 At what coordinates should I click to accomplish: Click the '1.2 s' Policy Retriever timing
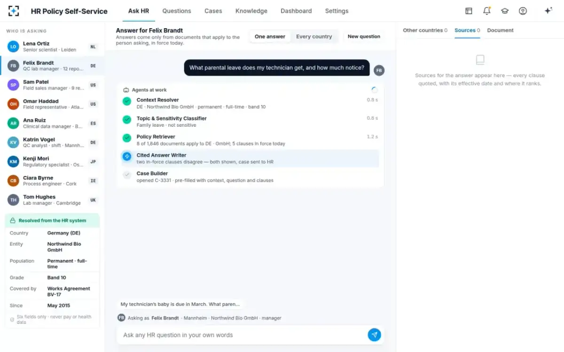tap(372, 137)
